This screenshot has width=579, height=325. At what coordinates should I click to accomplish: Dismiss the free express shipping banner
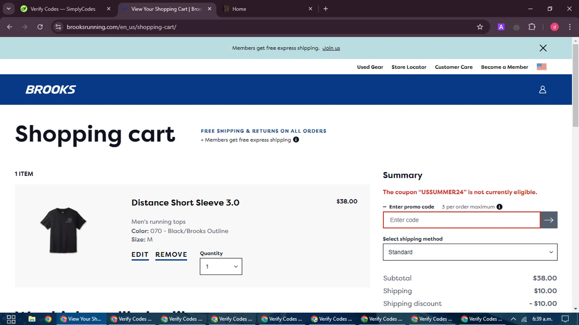pyautogui.click(x=543, y=48)
